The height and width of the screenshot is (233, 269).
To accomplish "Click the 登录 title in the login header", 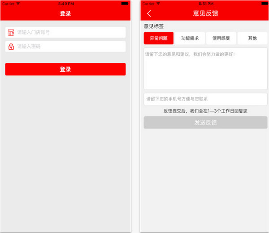I will pos(65,13).
